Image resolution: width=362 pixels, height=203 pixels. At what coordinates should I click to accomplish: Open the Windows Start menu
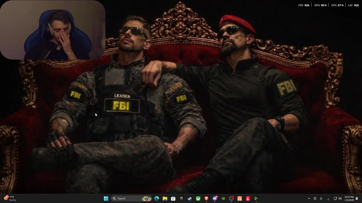pos(106,198)
